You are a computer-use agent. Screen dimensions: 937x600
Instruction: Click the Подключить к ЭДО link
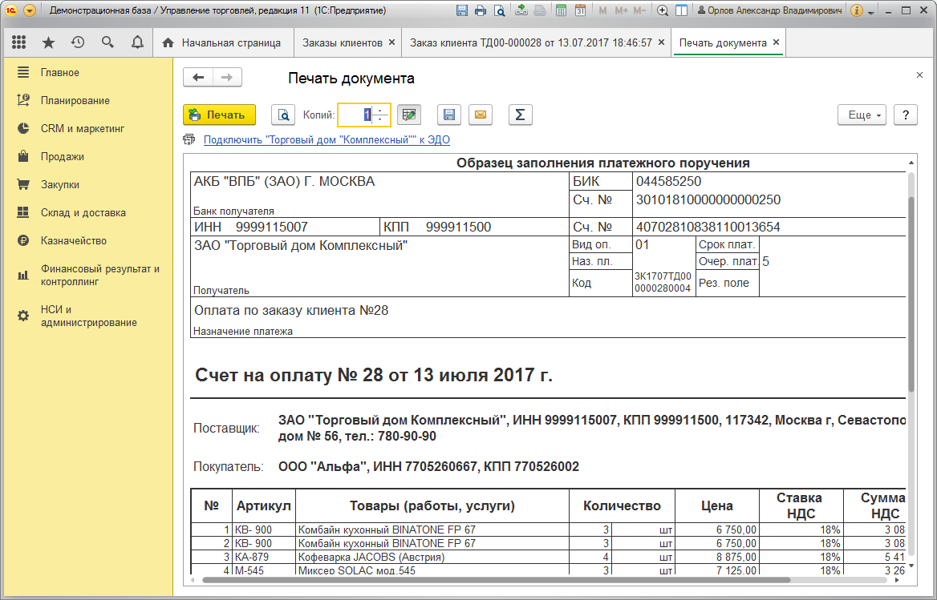pyautogui.click(x=327, y=139)
